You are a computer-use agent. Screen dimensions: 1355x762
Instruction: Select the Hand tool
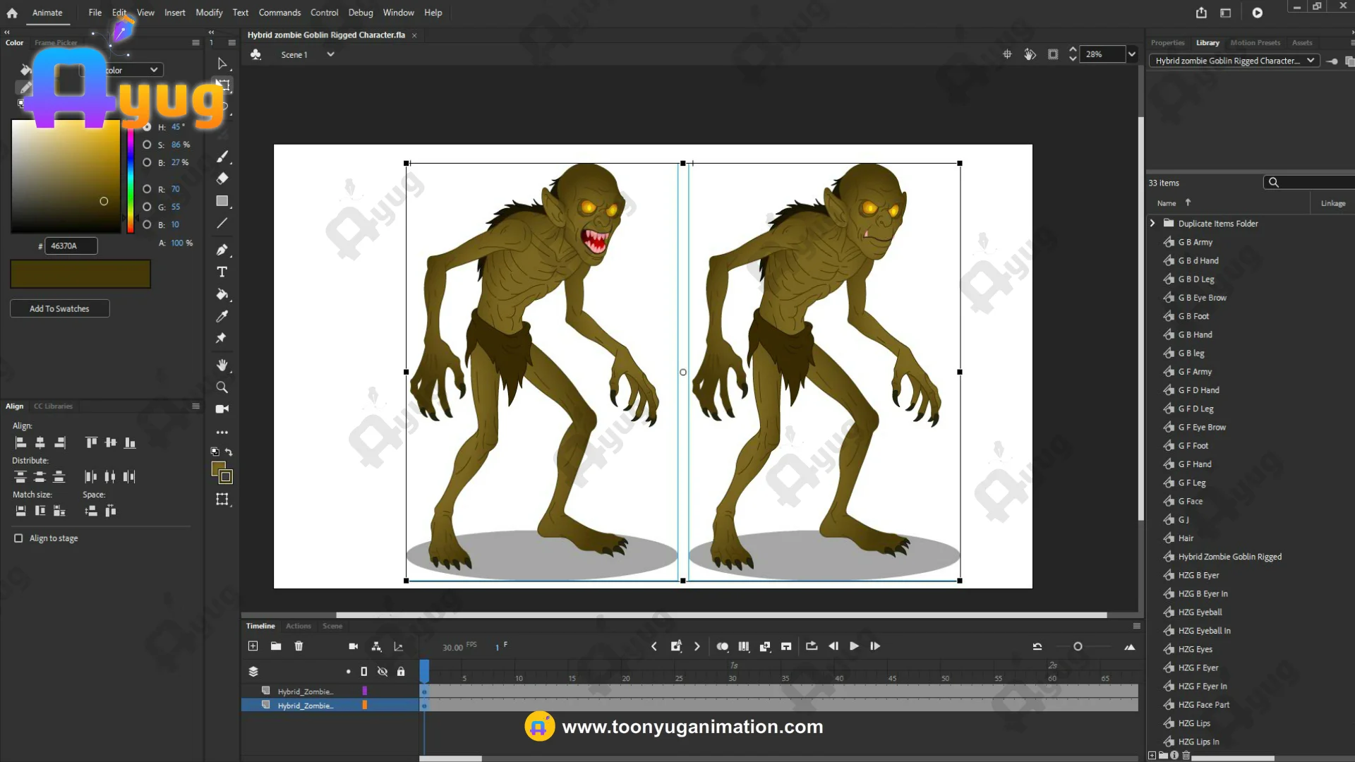[222, 365]
